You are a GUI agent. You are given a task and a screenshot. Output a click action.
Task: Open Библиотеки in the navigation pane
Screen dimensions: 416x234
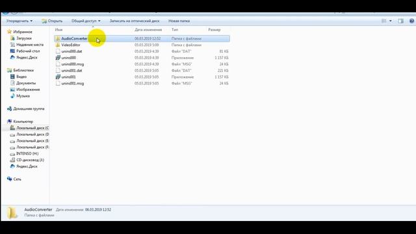pos(23,70)
